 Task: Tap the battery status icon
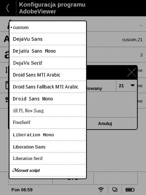[x=130, y=190]
